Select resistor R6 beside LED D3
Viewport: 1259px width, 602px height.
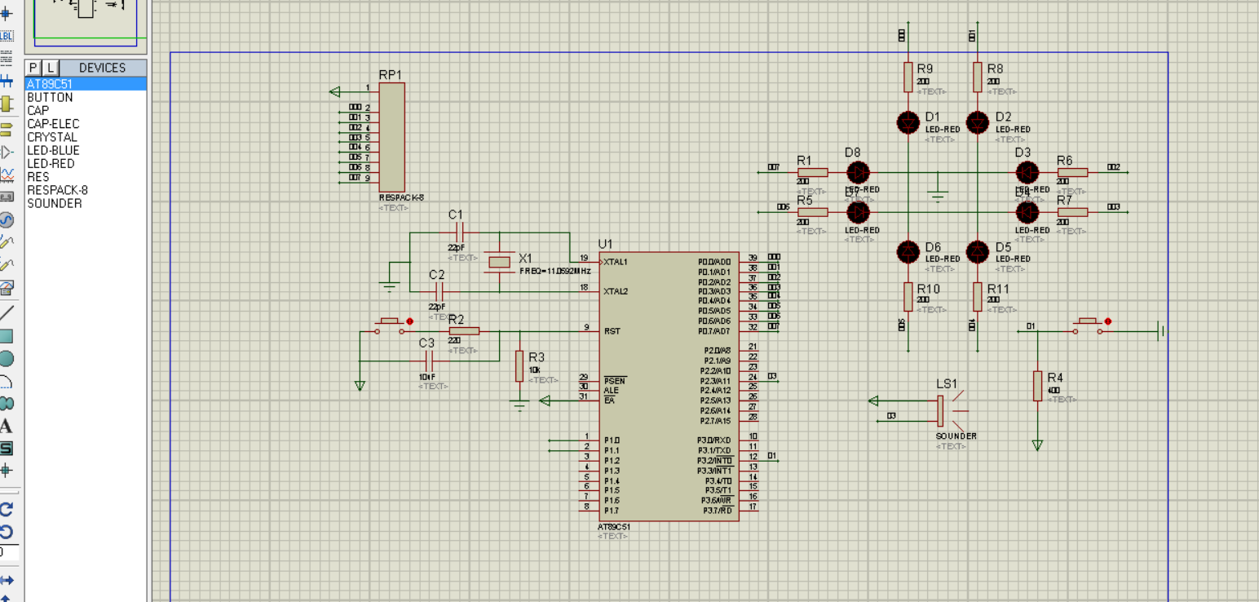[x=1072, y=172]
